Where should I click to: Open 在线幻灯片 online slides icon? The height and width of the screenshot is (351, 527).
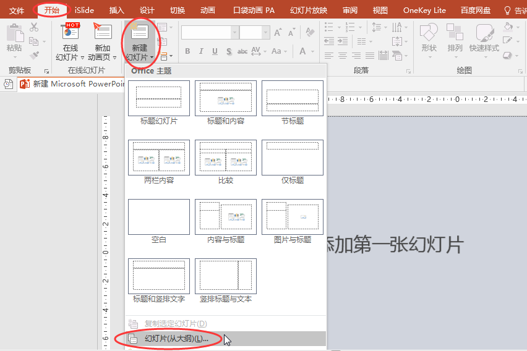coord(71,32)
